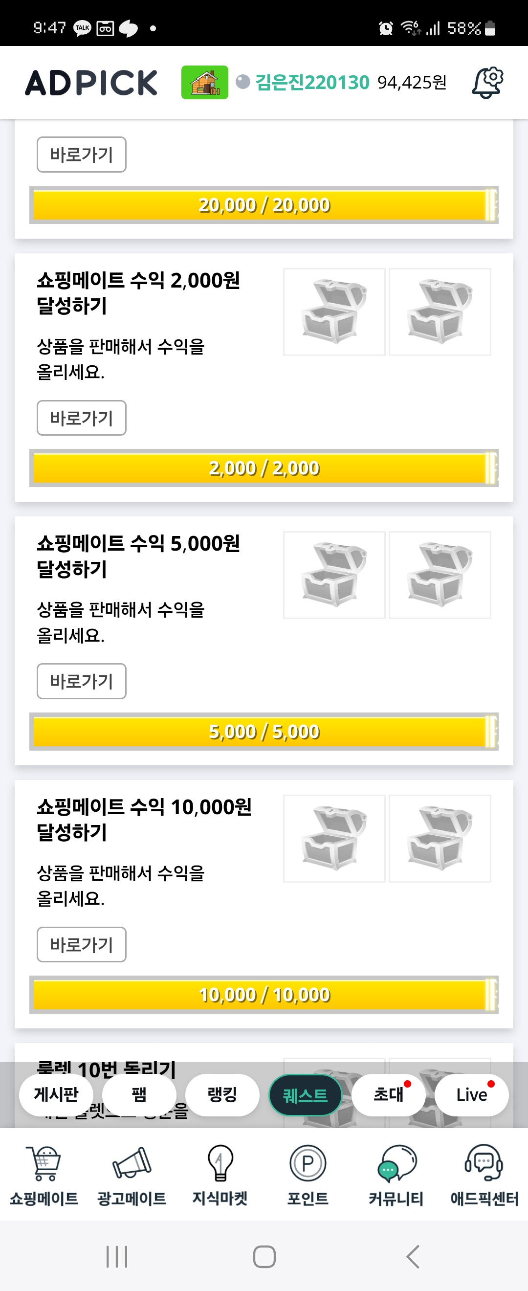The height and width of the screenshot is (1291, 528).
Task: Tap 바로가기 under 2,000원 수익 quest
Action: (81, 418)
